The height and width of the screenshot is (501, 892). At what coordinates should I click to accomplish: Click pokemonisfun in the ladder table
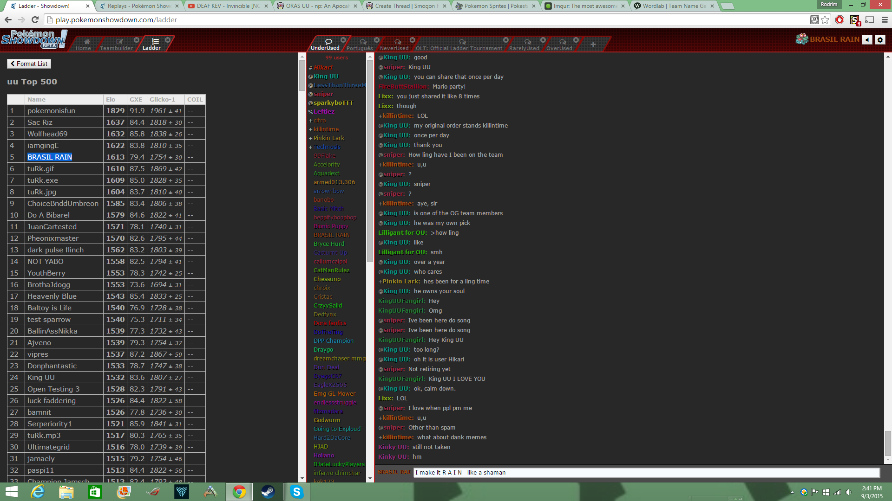51,110
